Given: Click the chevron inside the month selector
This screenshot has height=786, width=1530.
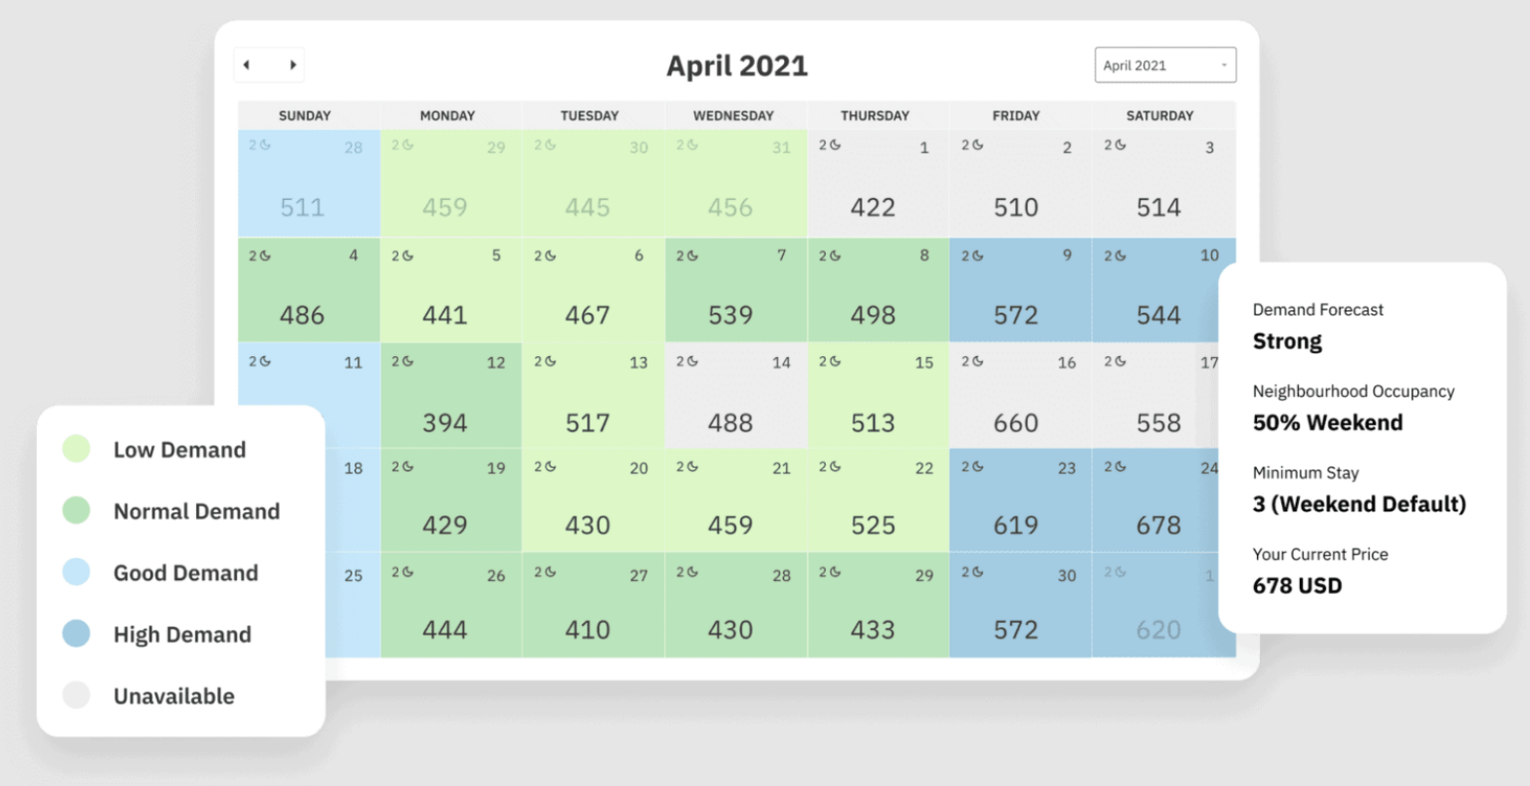Looking at the screenshot, I should pos(1225,64).
